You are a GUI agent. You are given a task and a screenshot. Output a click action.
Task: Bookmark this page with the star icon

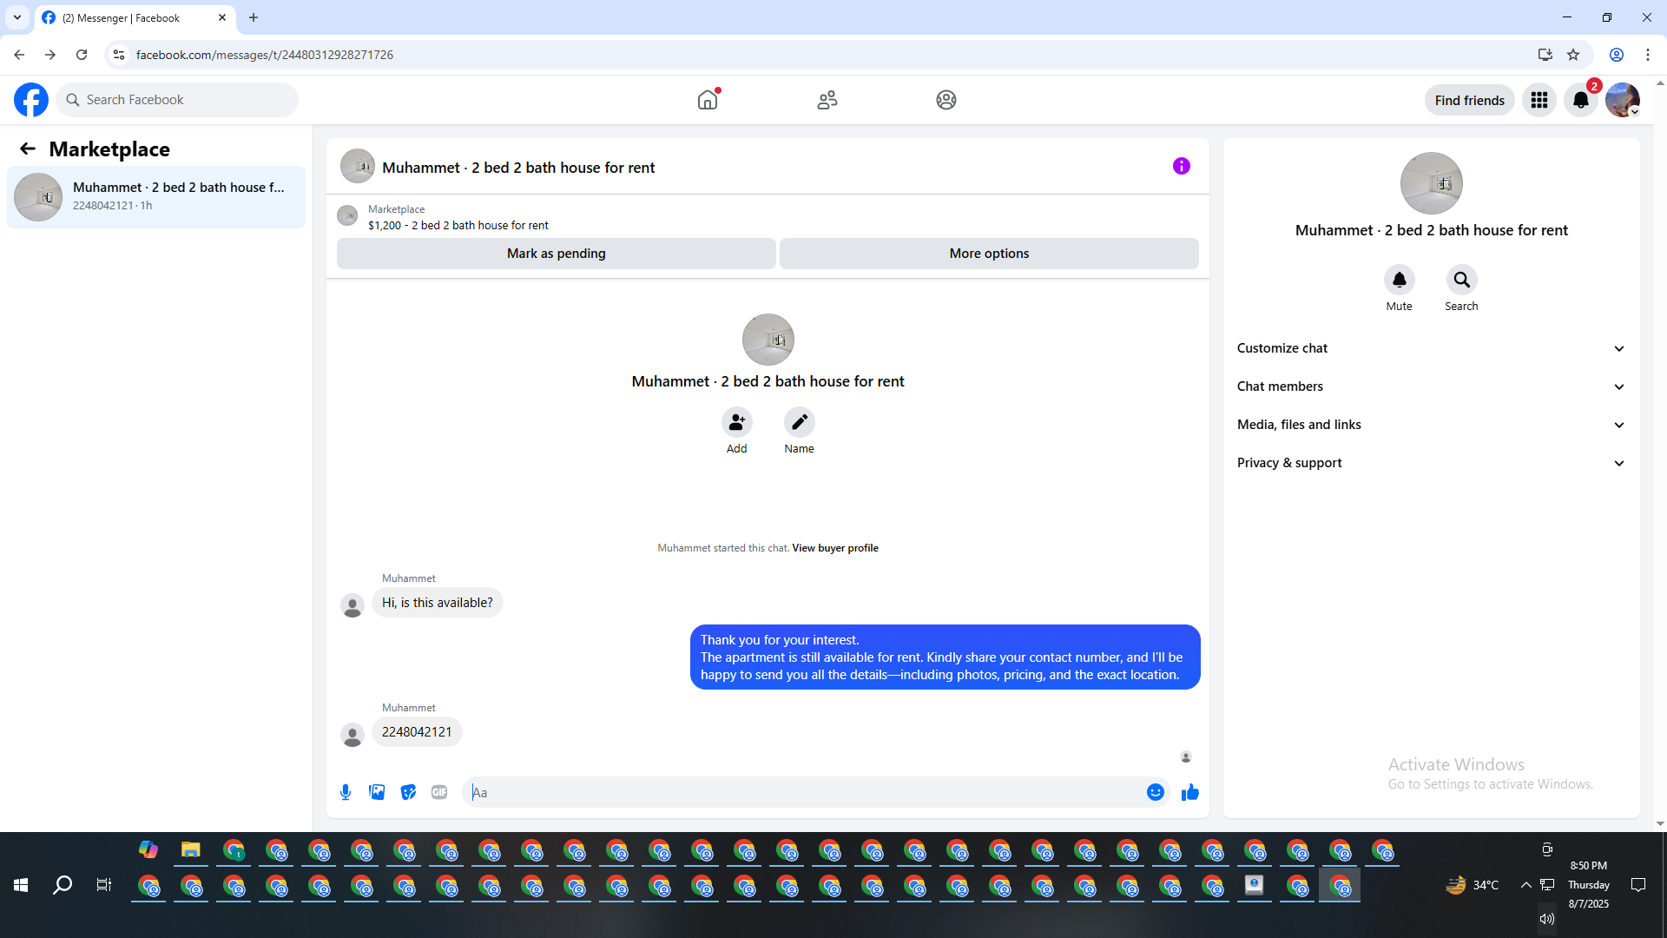click(x=1573, y=55)
